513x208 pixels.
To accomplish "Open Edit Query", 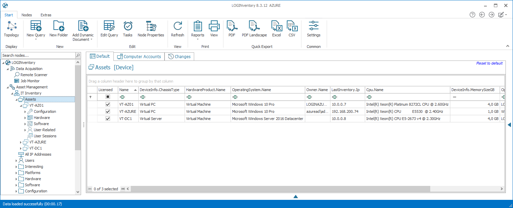I will [109, 29].
